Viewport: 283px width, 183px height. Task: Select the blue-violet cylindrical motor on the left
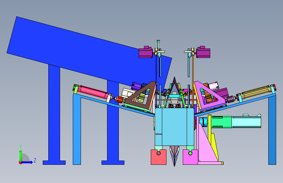(x=137, y=87)
